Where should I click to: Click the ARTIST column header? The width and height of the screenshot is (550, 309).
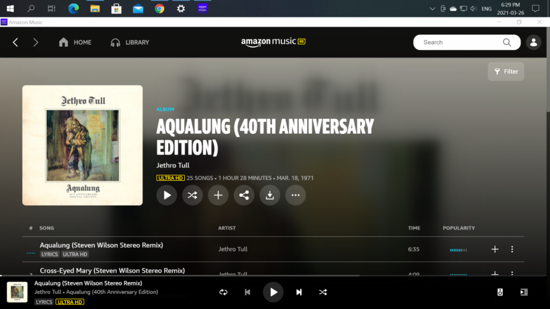click(227, 228)
